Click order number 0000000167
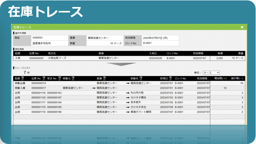The height and width of the screenshot is (144, 256). pyautogui.click(x=54, y=98)
